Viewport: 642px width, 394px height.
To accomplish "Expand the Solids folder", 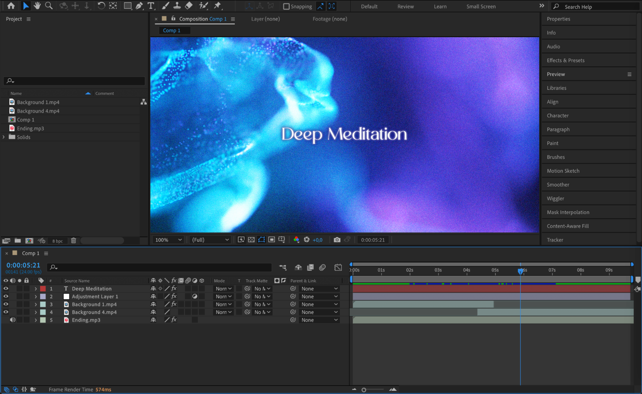I will pos(4,137).
